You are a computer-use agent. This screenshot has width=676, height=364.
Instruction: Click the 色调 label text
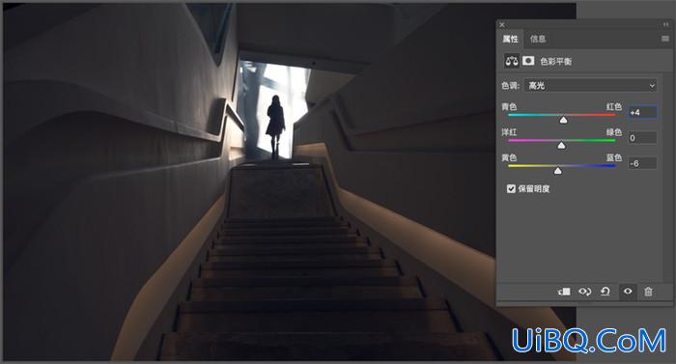click(511, 85)
